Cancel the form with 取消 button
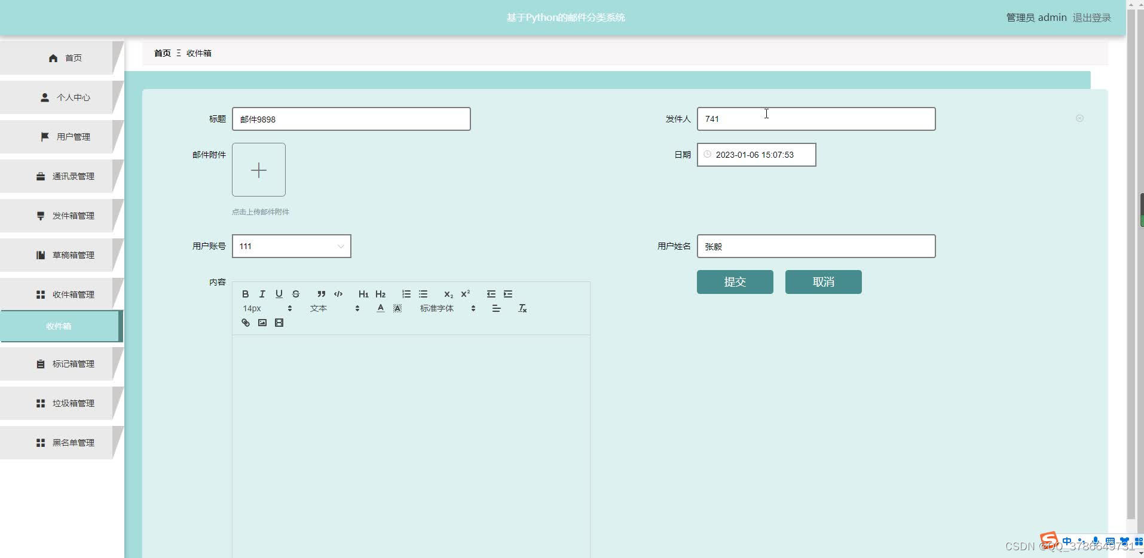Viewport: 1144px width, 558px height. tap(824, 282)
